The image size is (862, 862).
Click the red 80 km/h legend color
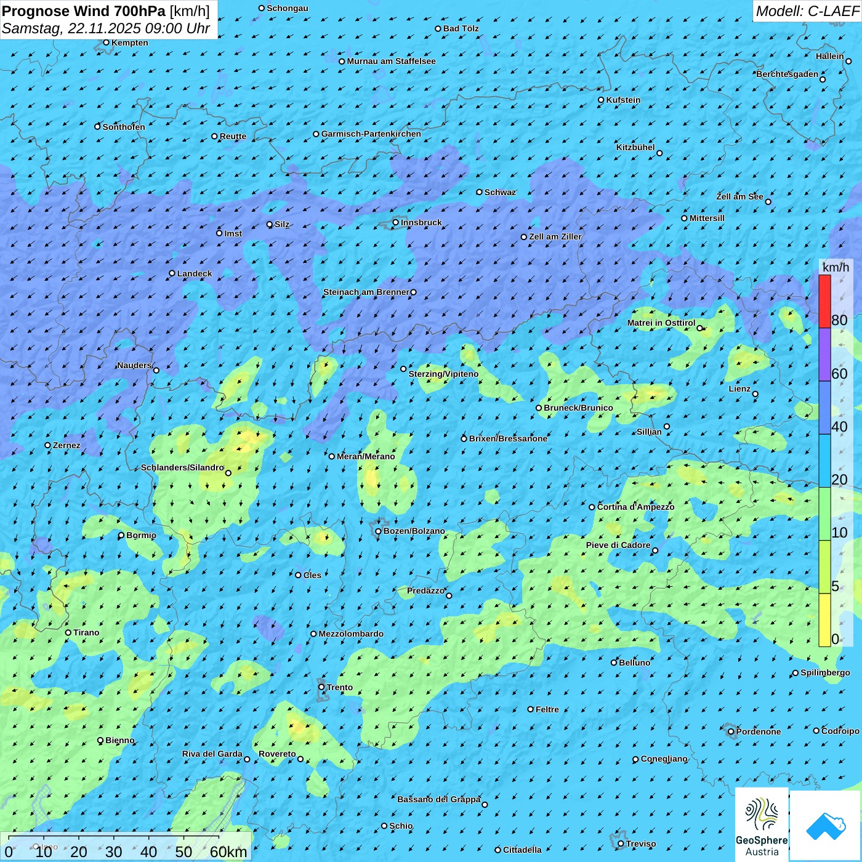click(824, 301)
